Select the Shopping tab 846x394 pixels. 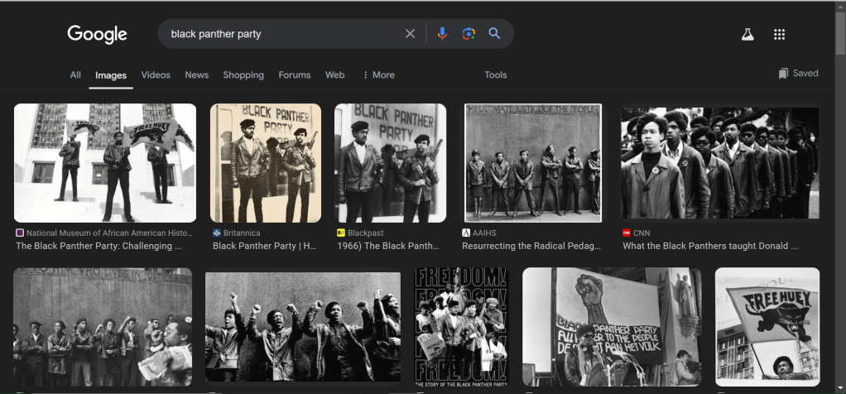[x=243, y=75]
